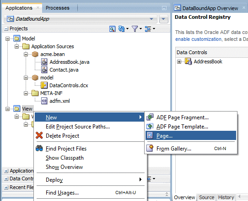248x201 pixels.
Task: Expand the Data Controls accordion section
Action: 6,179
